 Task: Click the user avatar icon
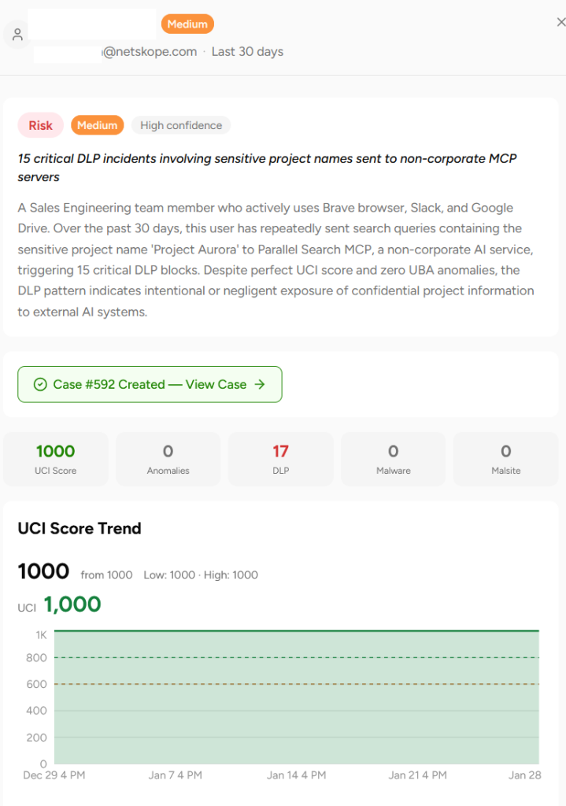(x=17, y=35)
